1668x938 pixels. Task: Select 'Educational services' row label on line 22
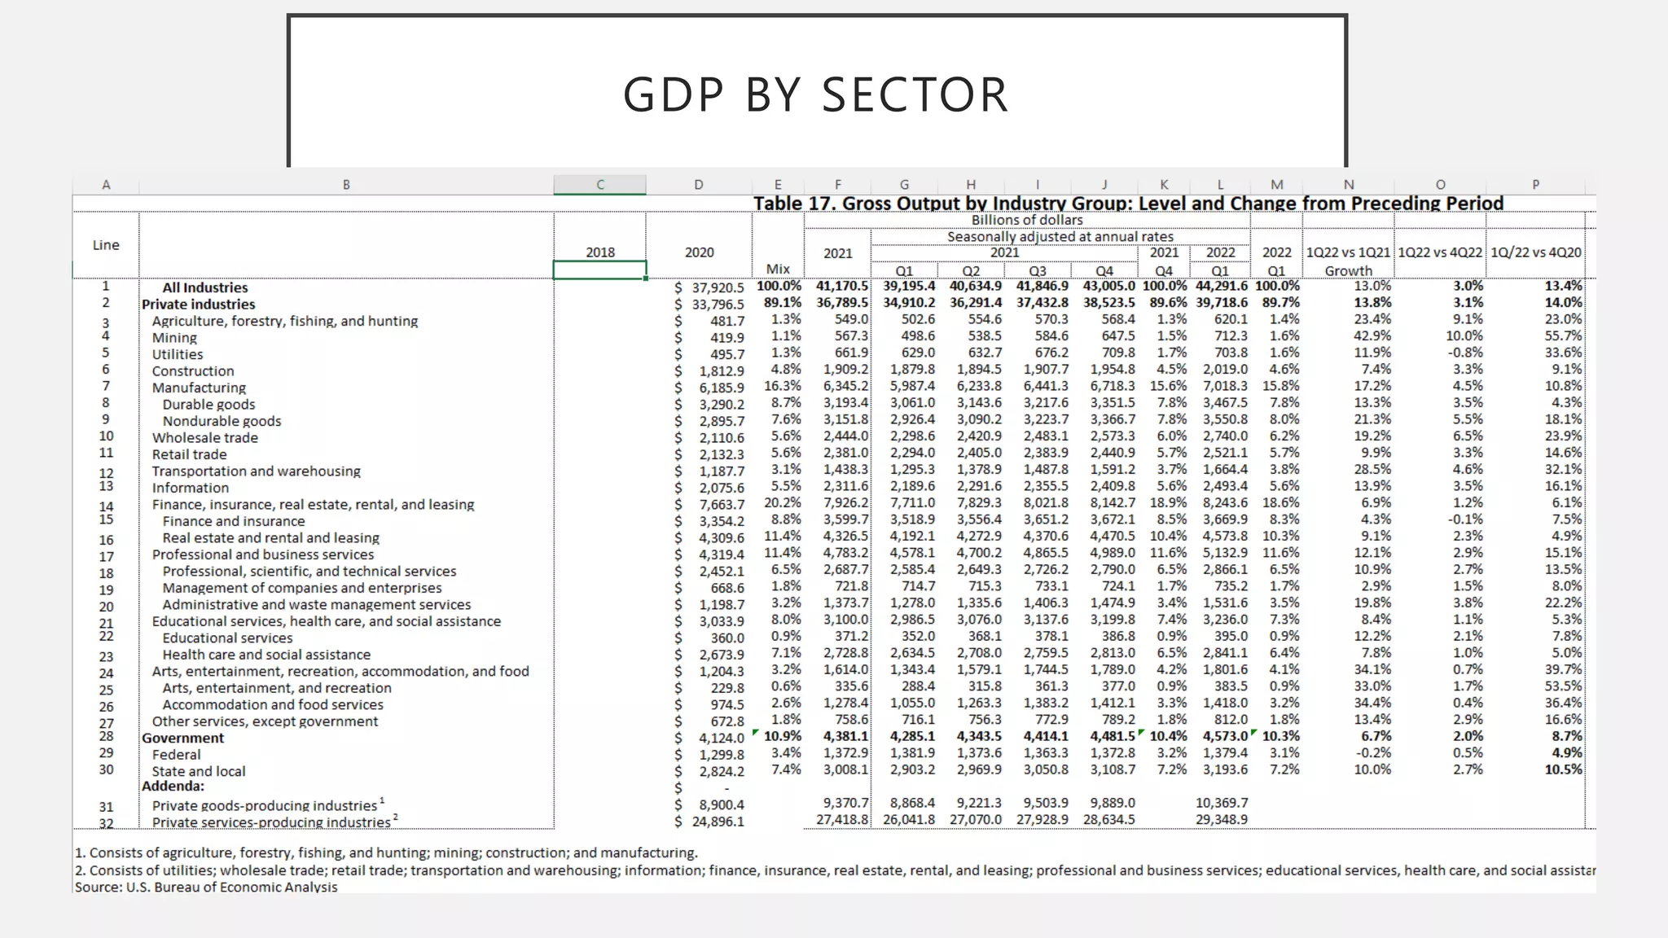(x=227, y=638)
